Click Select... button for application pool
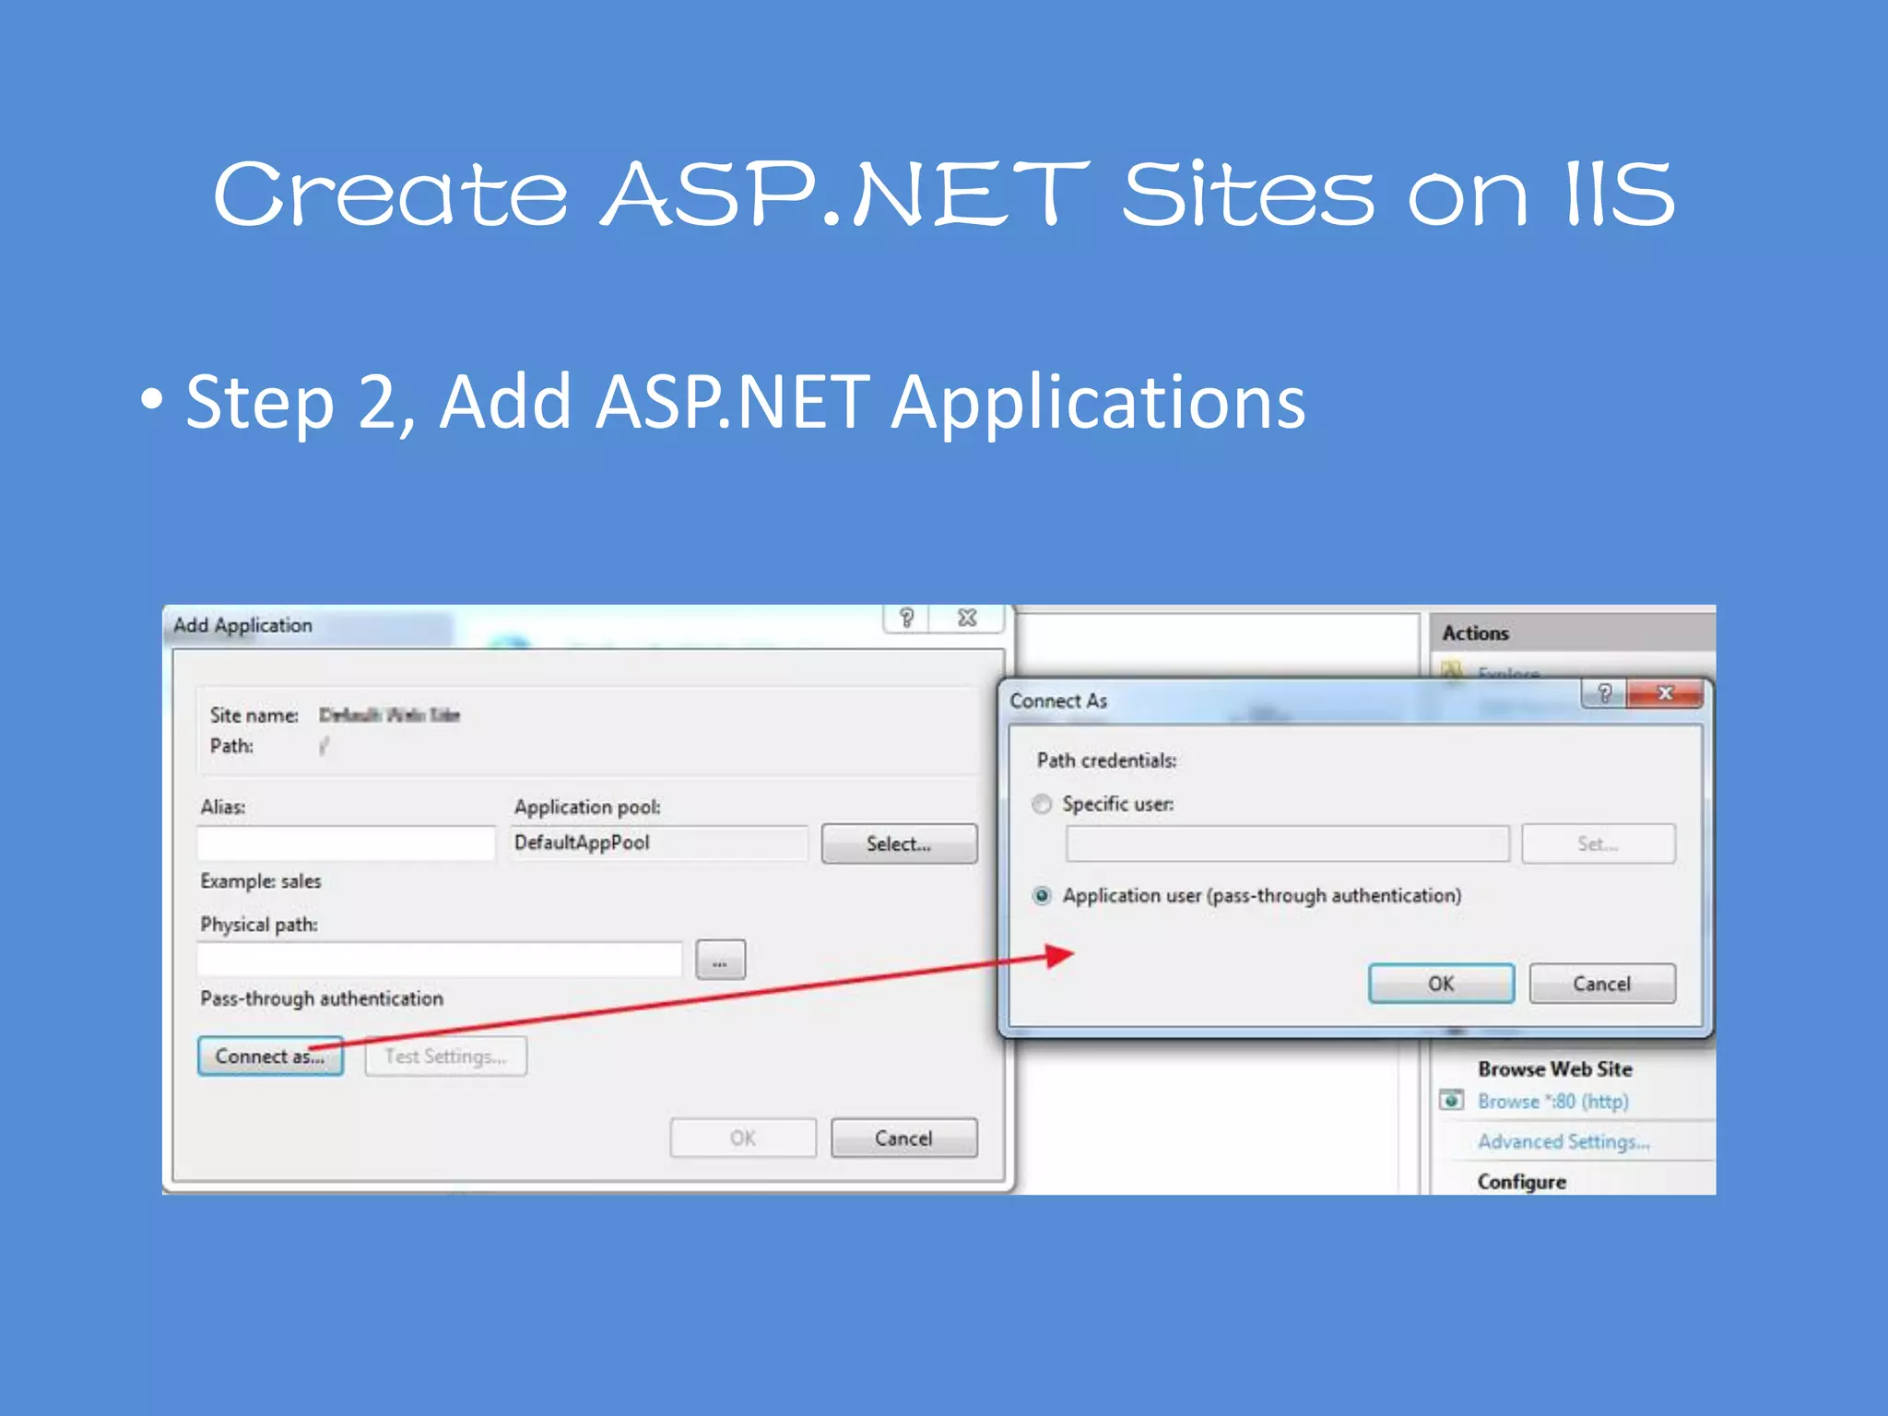The width and height of the screenshot is (1888, 1416). 899,844
